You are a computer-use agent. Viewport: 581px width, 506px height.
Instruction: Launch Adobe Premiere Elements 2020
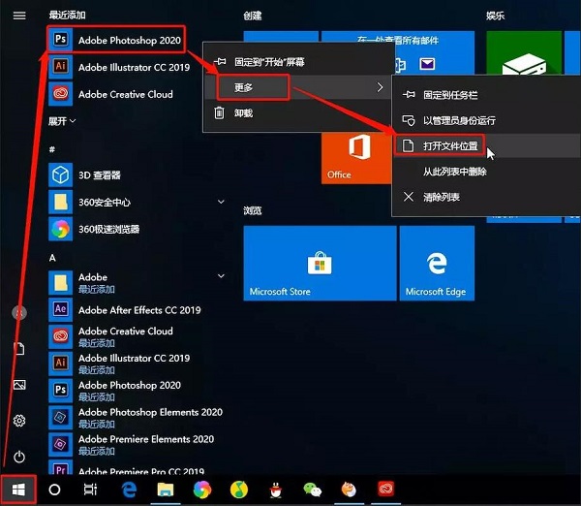click(x=145, y=439)
